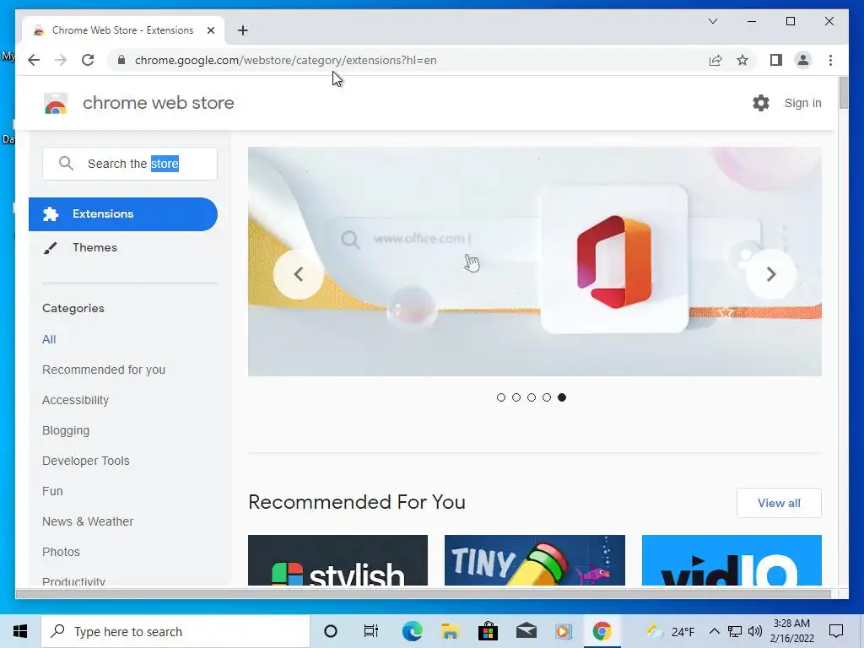Viewport: 864px width, 648px height.
Task: Open the News & Weather category
Action: pyautogui.click(x=88, y=521)
